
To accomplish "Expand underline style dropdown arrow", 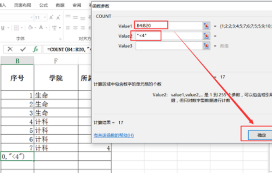I will click(x=8, y=28).
